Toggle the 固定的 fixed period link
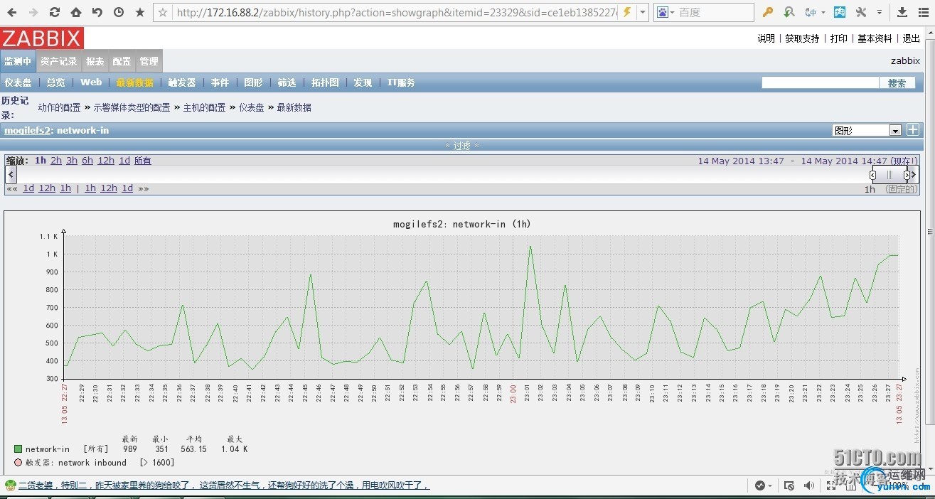Screen dimensions: 935x499 tap(902, 189)
